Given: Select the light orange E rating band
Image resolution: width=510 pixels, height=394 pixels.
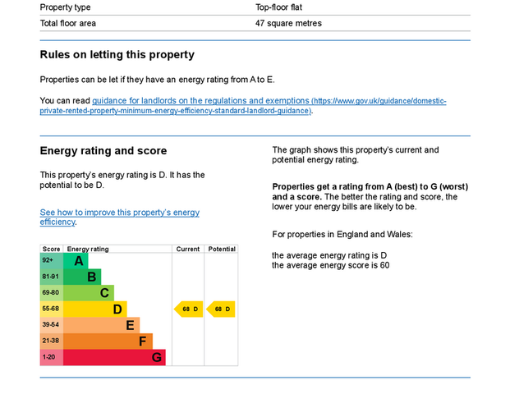Looking at the screenshot, I should (102, 325).
